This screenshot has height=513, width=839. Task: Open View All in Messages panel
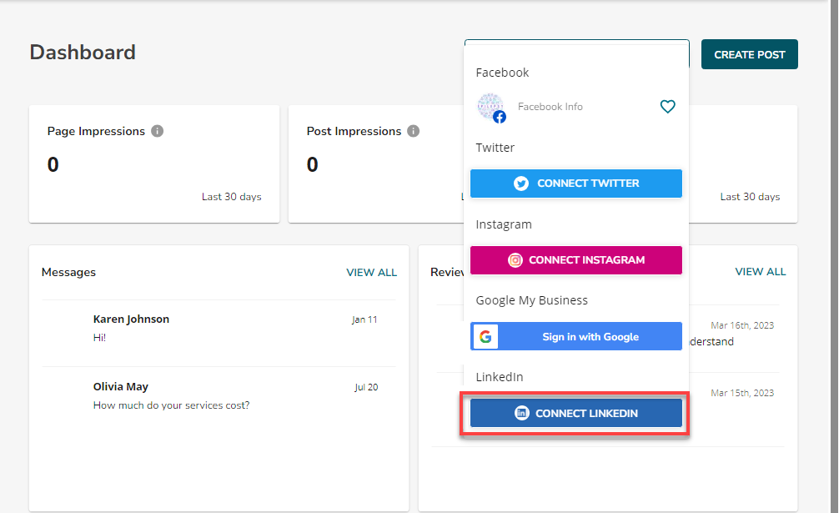point(371,272)
